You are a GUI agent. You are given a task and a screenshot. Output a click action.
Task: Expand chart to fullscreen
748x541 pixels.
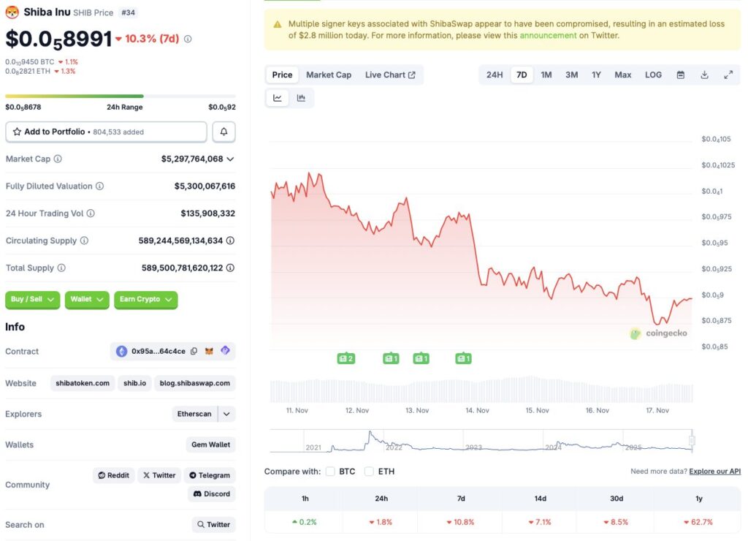click(x=727, y=75)
